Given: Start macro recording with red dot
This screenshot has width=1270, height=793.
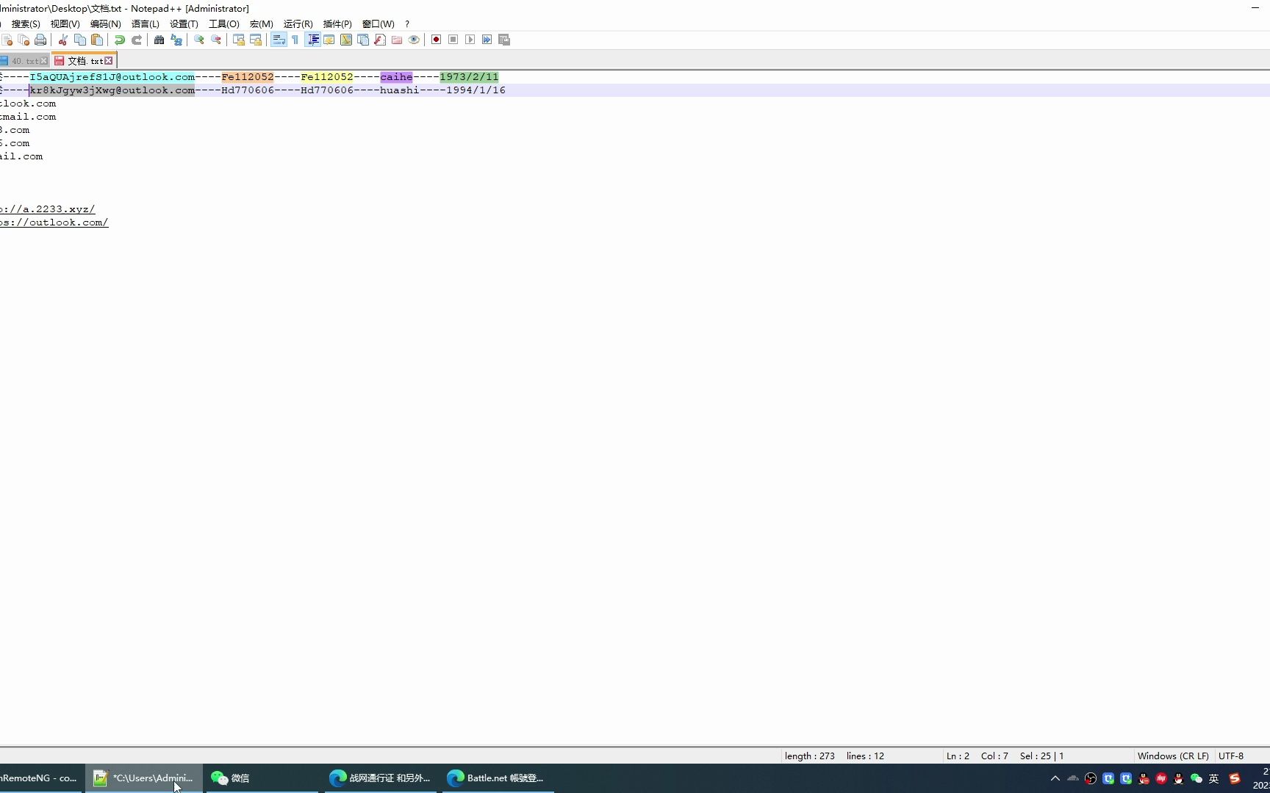Looking at the screenshot, I should (x=437, y=40).
